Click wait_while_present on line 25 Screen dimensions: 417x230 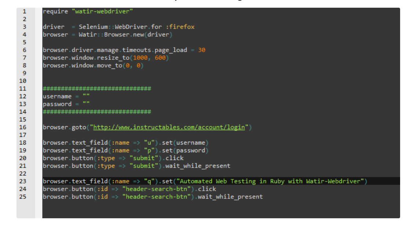(x=230, y=197)
